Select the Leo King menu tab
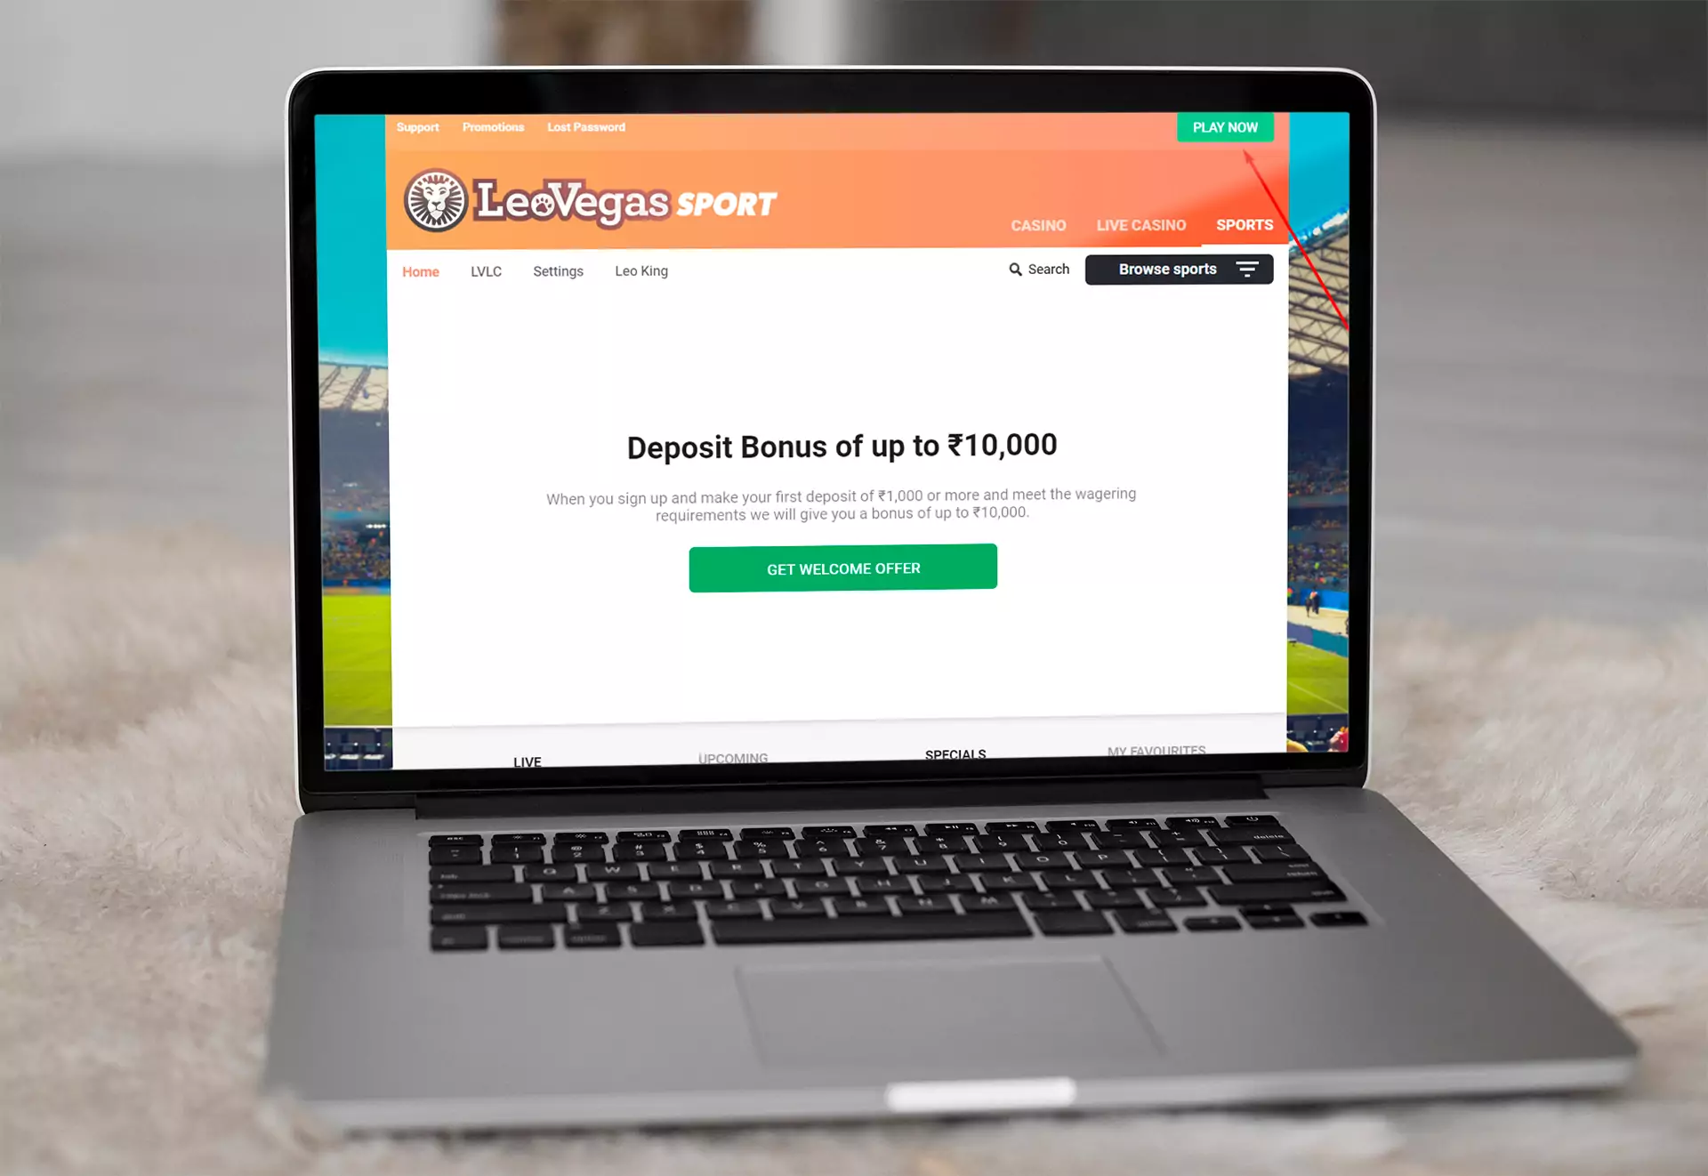The image size is (1708, 1176). (x=641, y=270)
